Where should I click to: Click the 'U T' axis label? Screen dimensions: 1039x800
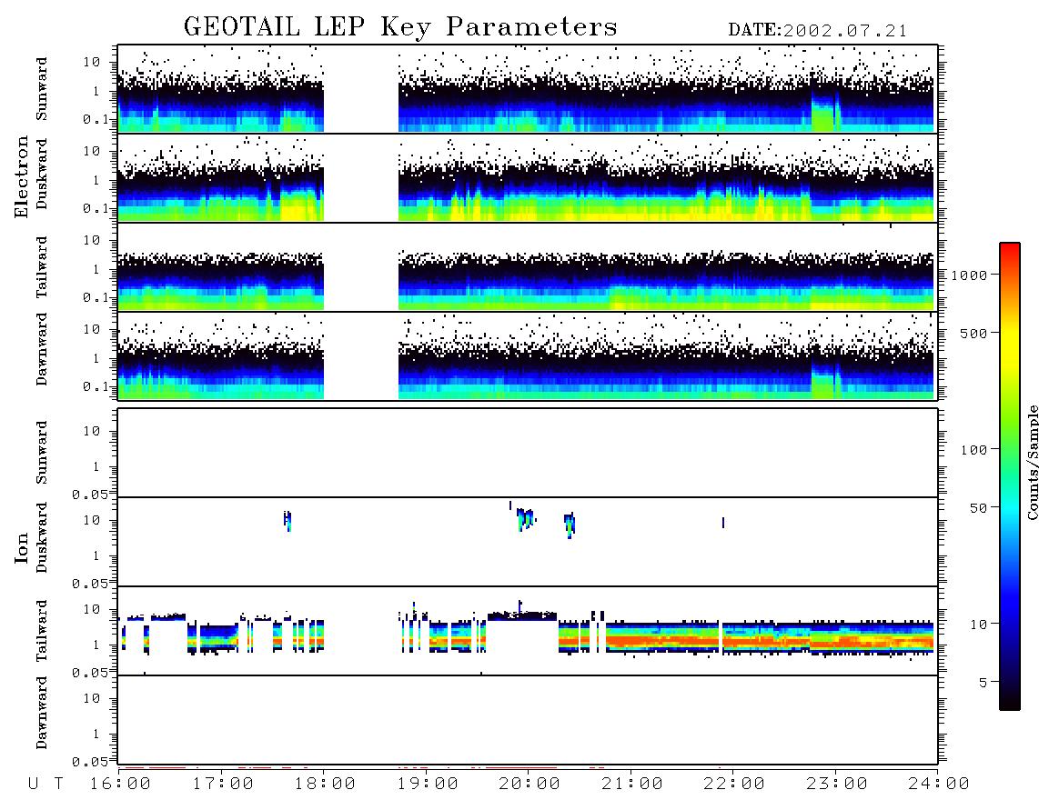pyautogui.click(x=45, y=785)
